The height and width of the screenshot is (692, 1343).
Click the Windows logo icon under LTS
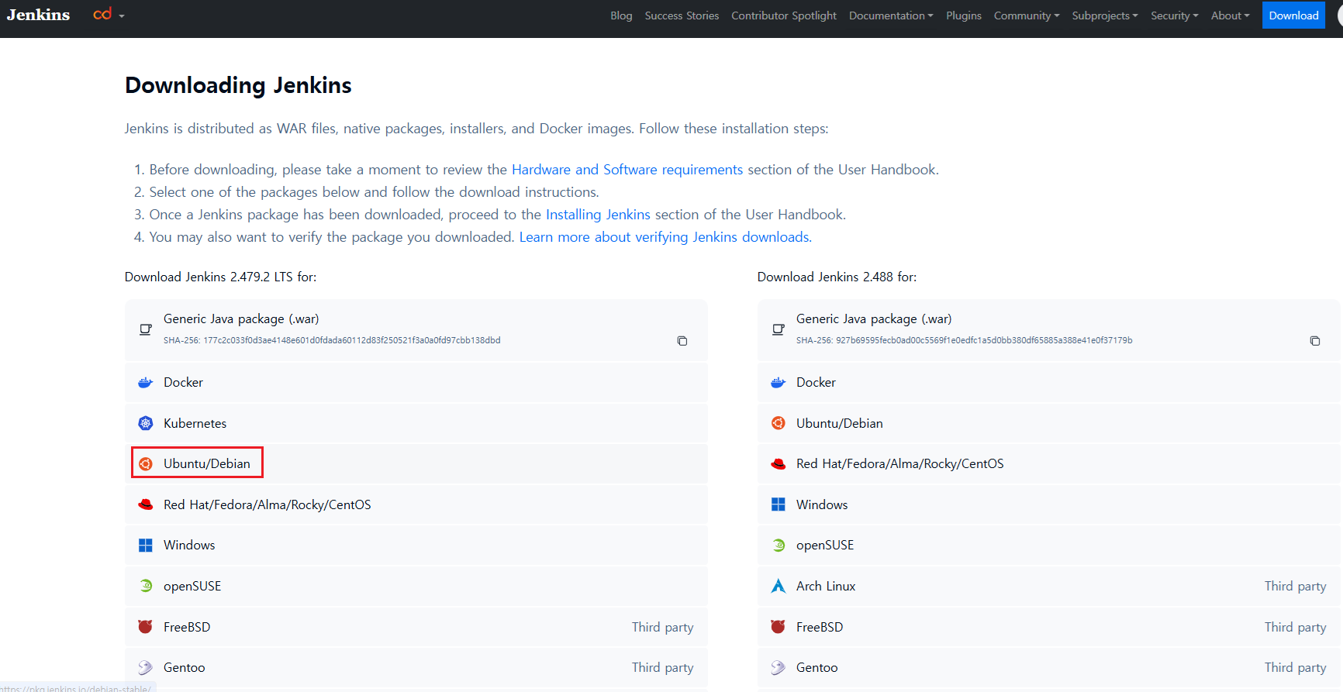[x=146, y=545]
